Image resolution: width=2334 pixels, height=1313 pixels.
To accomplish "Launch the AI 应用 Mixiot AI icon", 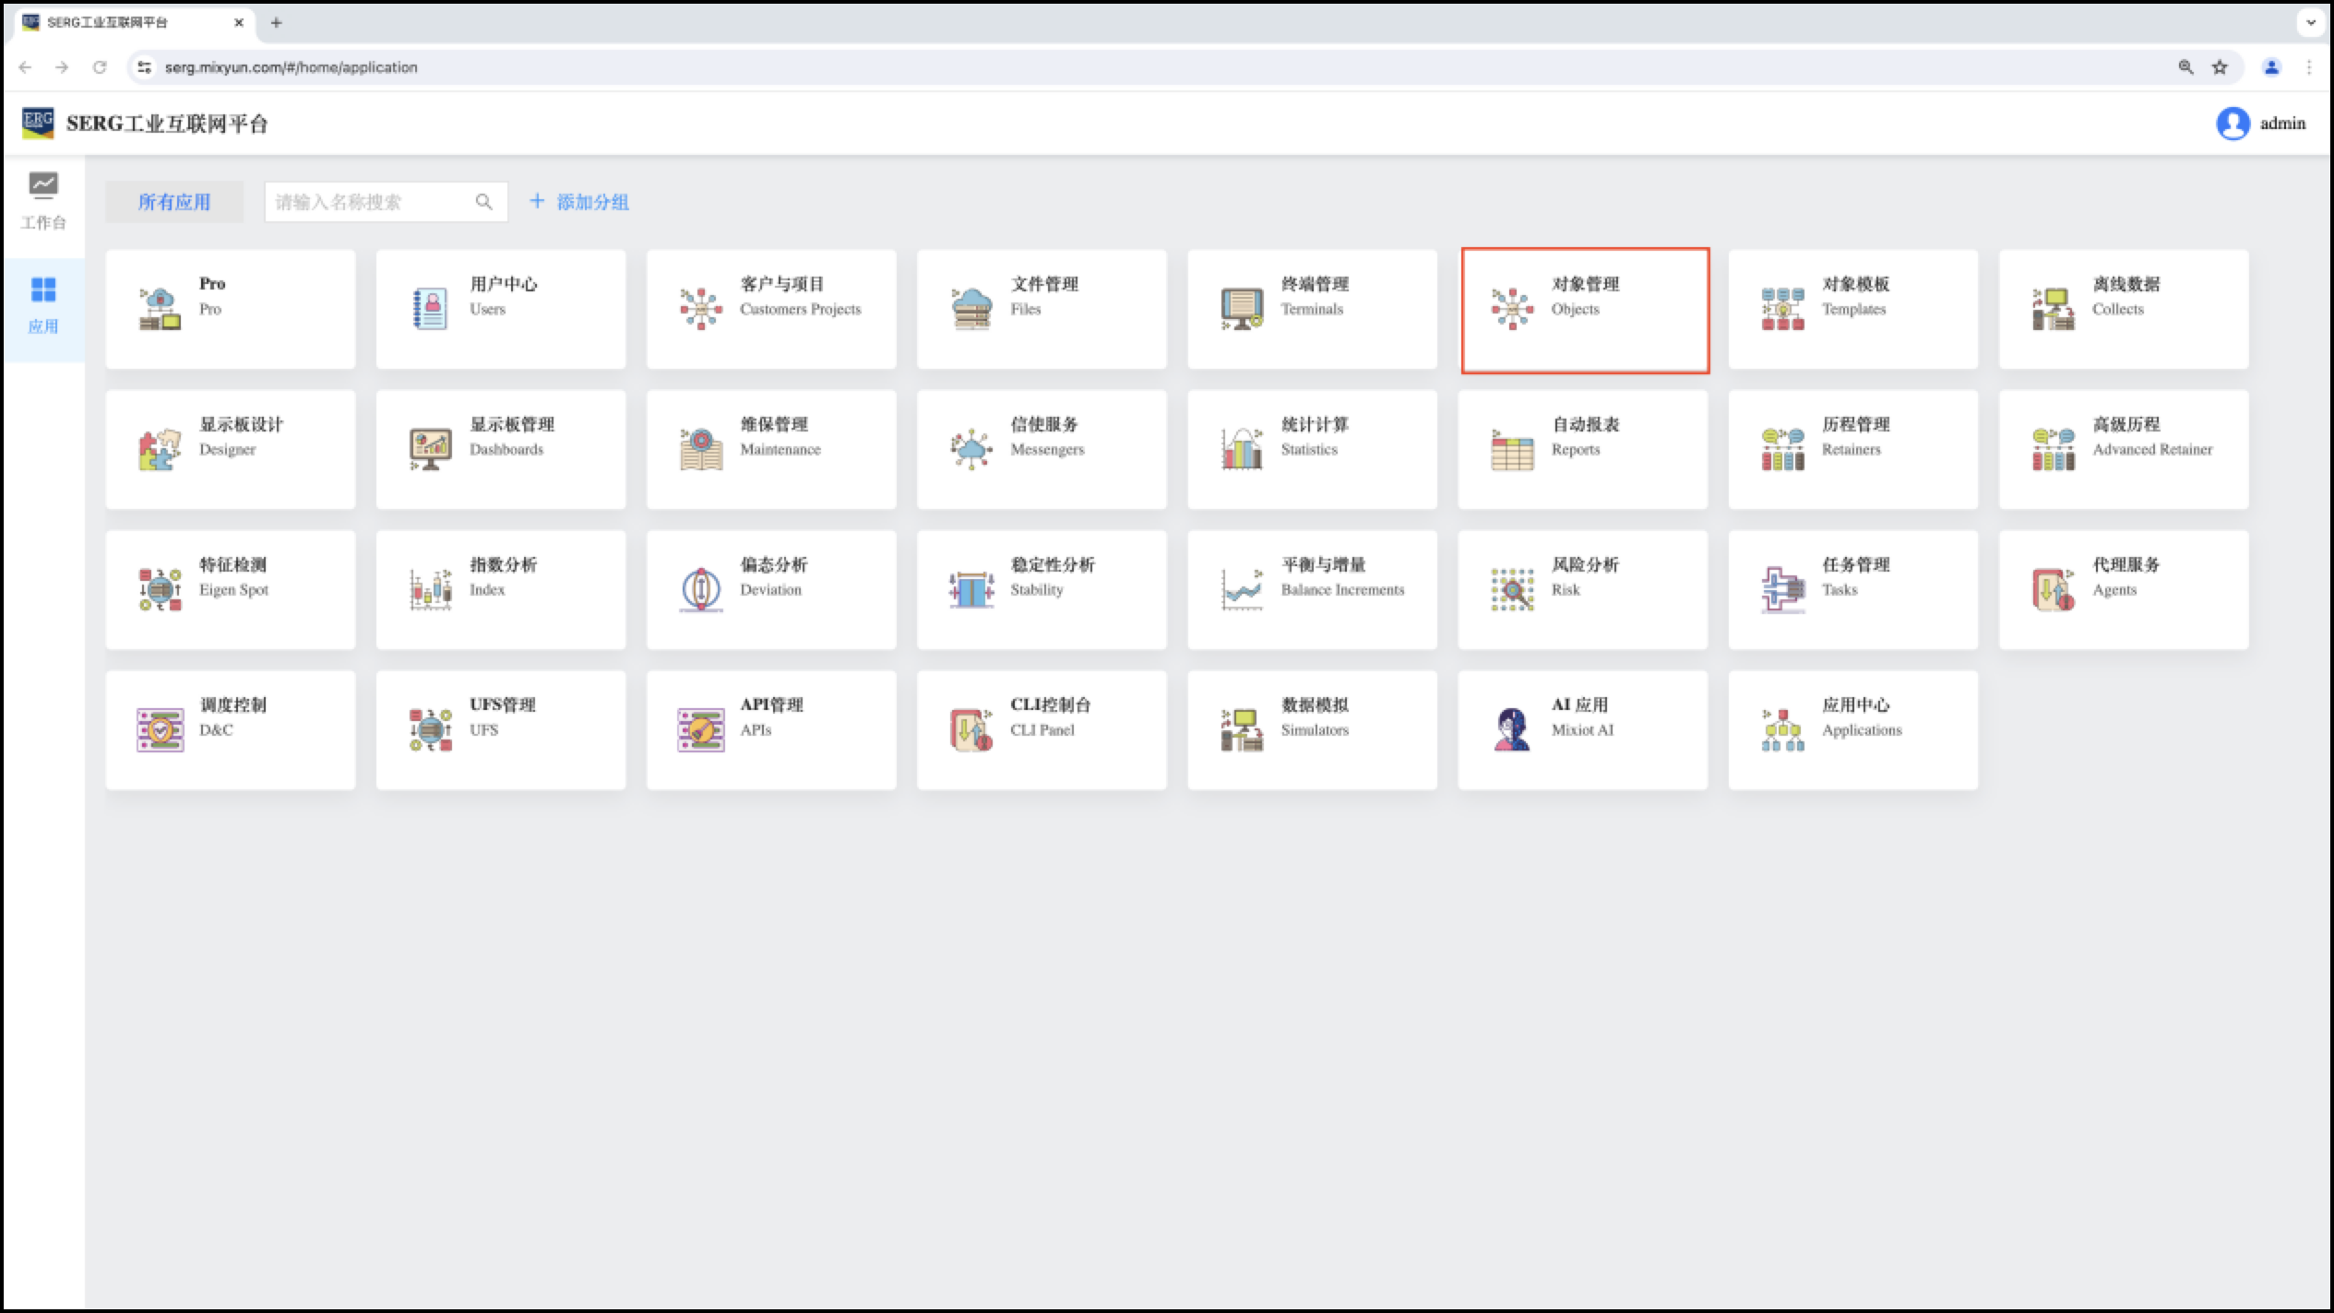I will [1512, 729].
